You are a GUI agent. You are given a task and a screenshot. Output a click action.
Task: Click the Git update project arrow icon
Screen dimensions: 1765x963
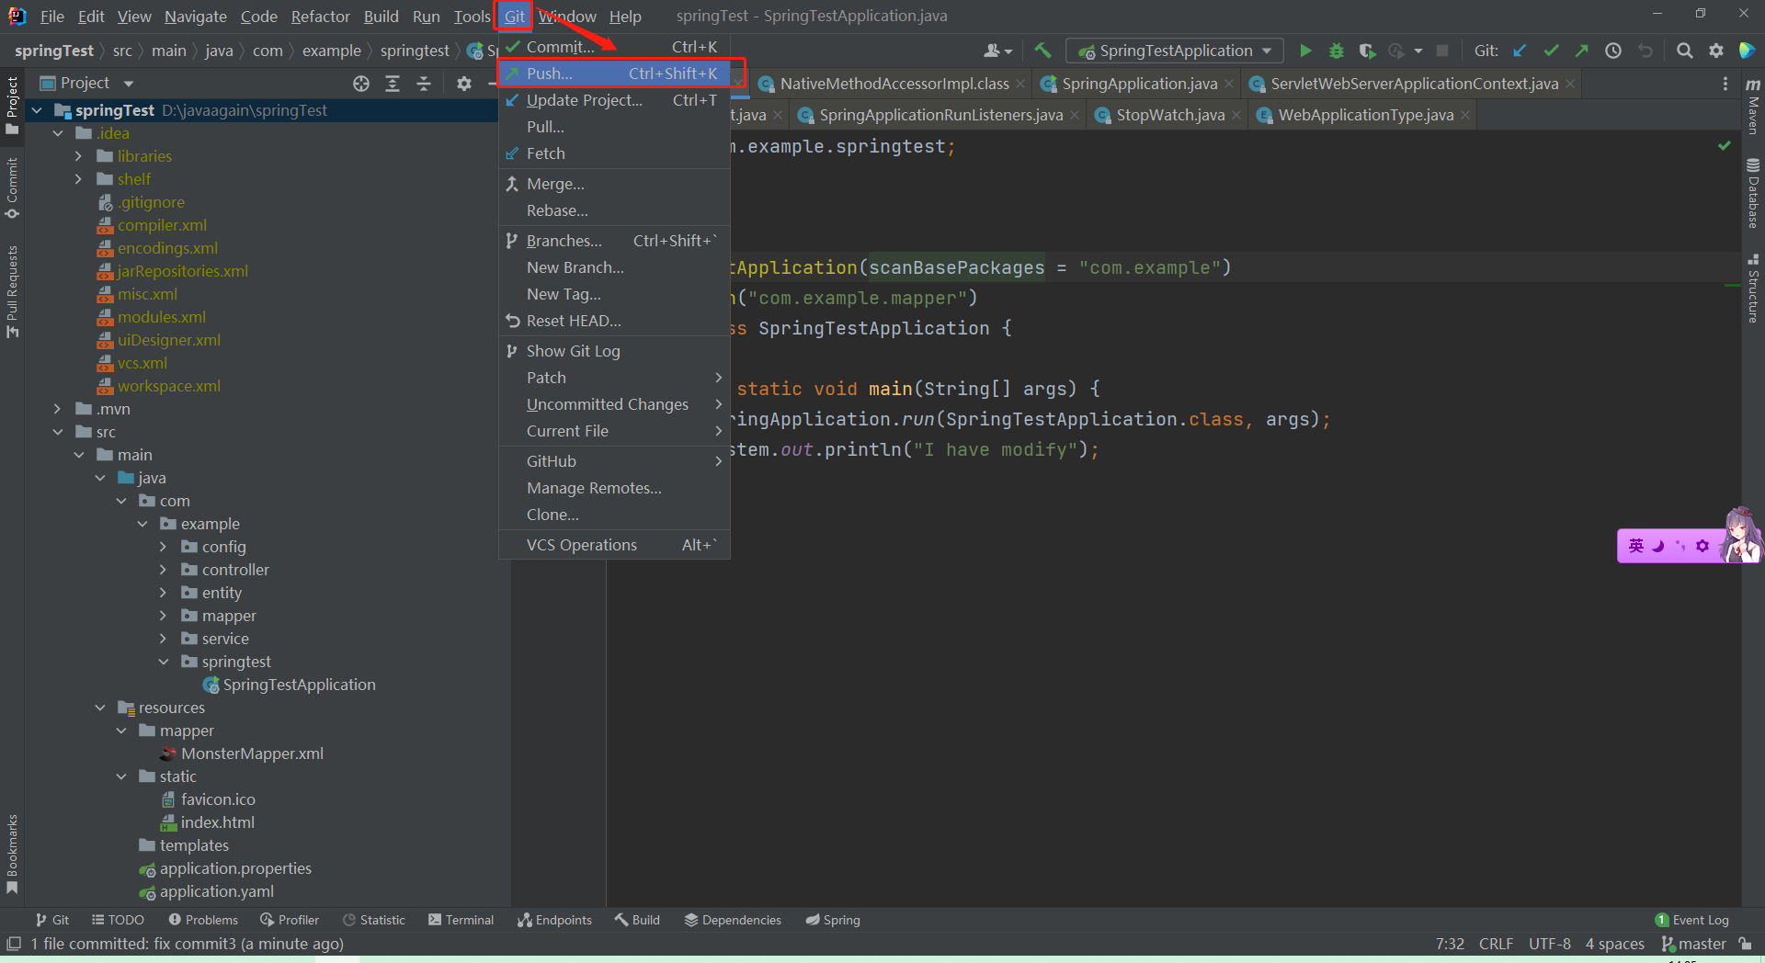[1520, 51]
